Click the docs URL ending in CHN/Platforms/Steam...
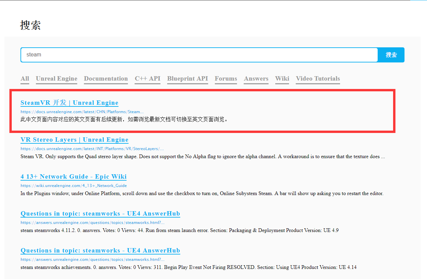 82,112
